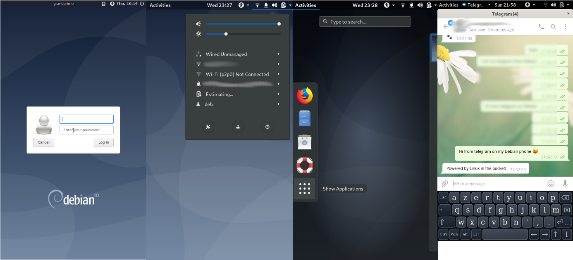Close the Telegram (4) window

click(x=568, y=14)
